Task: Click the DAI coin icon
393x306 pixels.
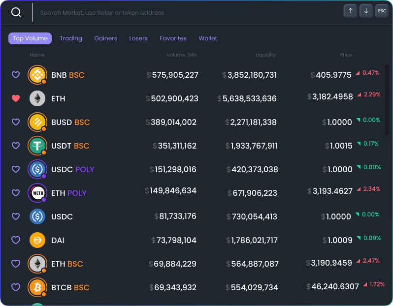Action: click(37, 240)
